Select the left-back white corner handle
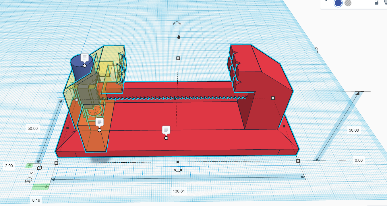The height and width of the screenshot is (206, 387). (x=76, y=99)
